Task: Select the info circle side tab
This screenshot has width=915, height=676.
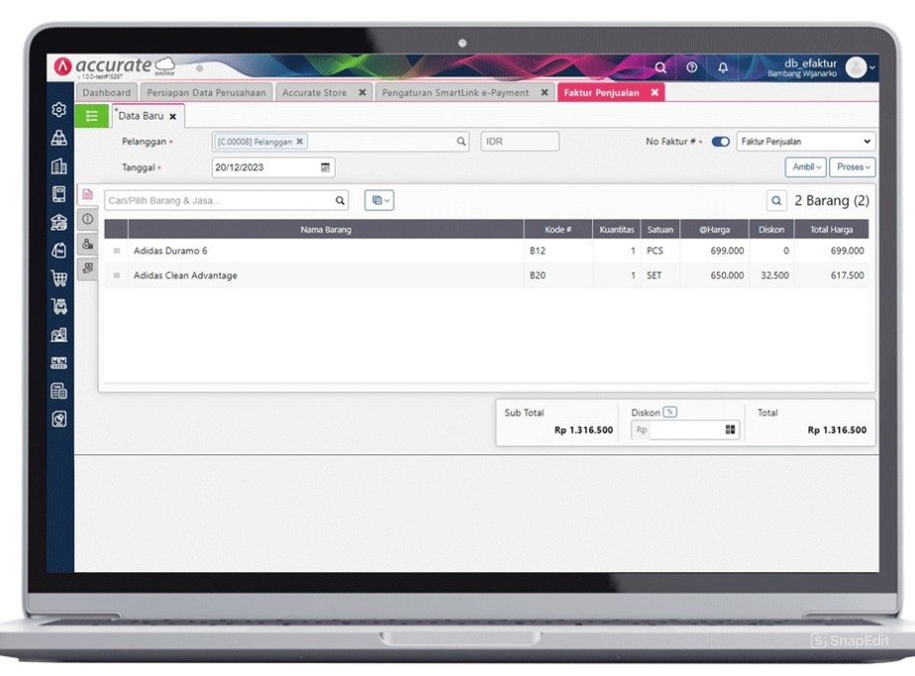Action: (x=87, y=219)
